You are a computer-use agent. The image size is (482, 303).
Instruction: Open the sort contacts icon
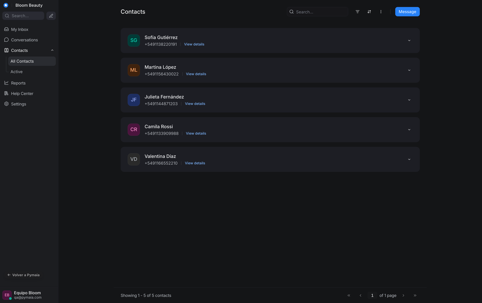pyautogui.click(x=369, y=12)
